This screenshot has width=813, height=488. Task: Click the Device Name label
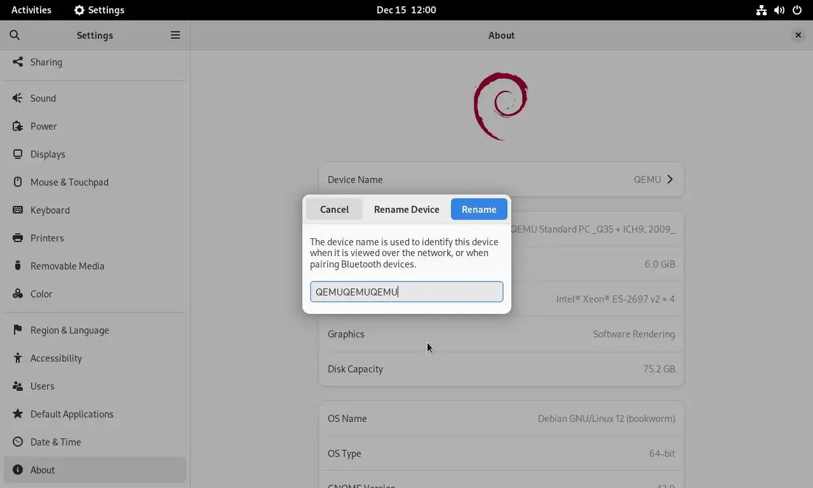[355, 179]
